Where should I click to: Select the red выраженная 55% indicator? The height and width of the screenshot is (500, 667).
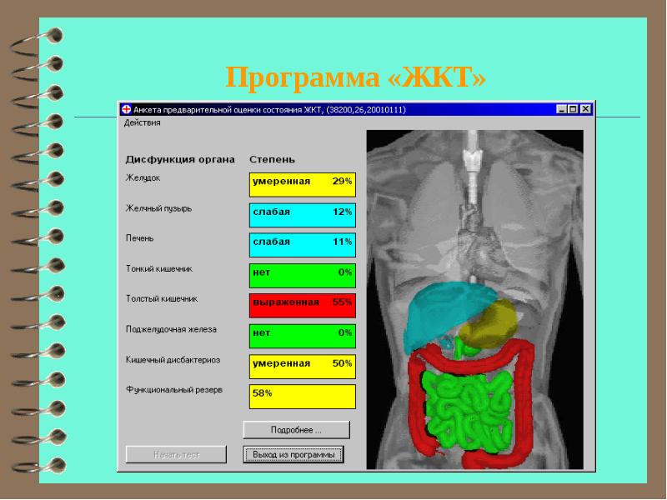(x=302, y=303)
